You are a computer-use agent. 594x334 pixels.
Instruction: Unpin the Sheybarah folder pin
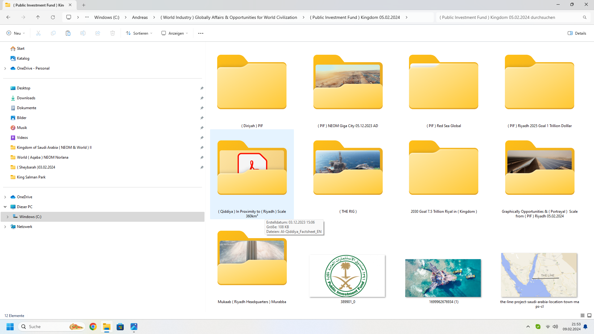(x=202, y=167)
